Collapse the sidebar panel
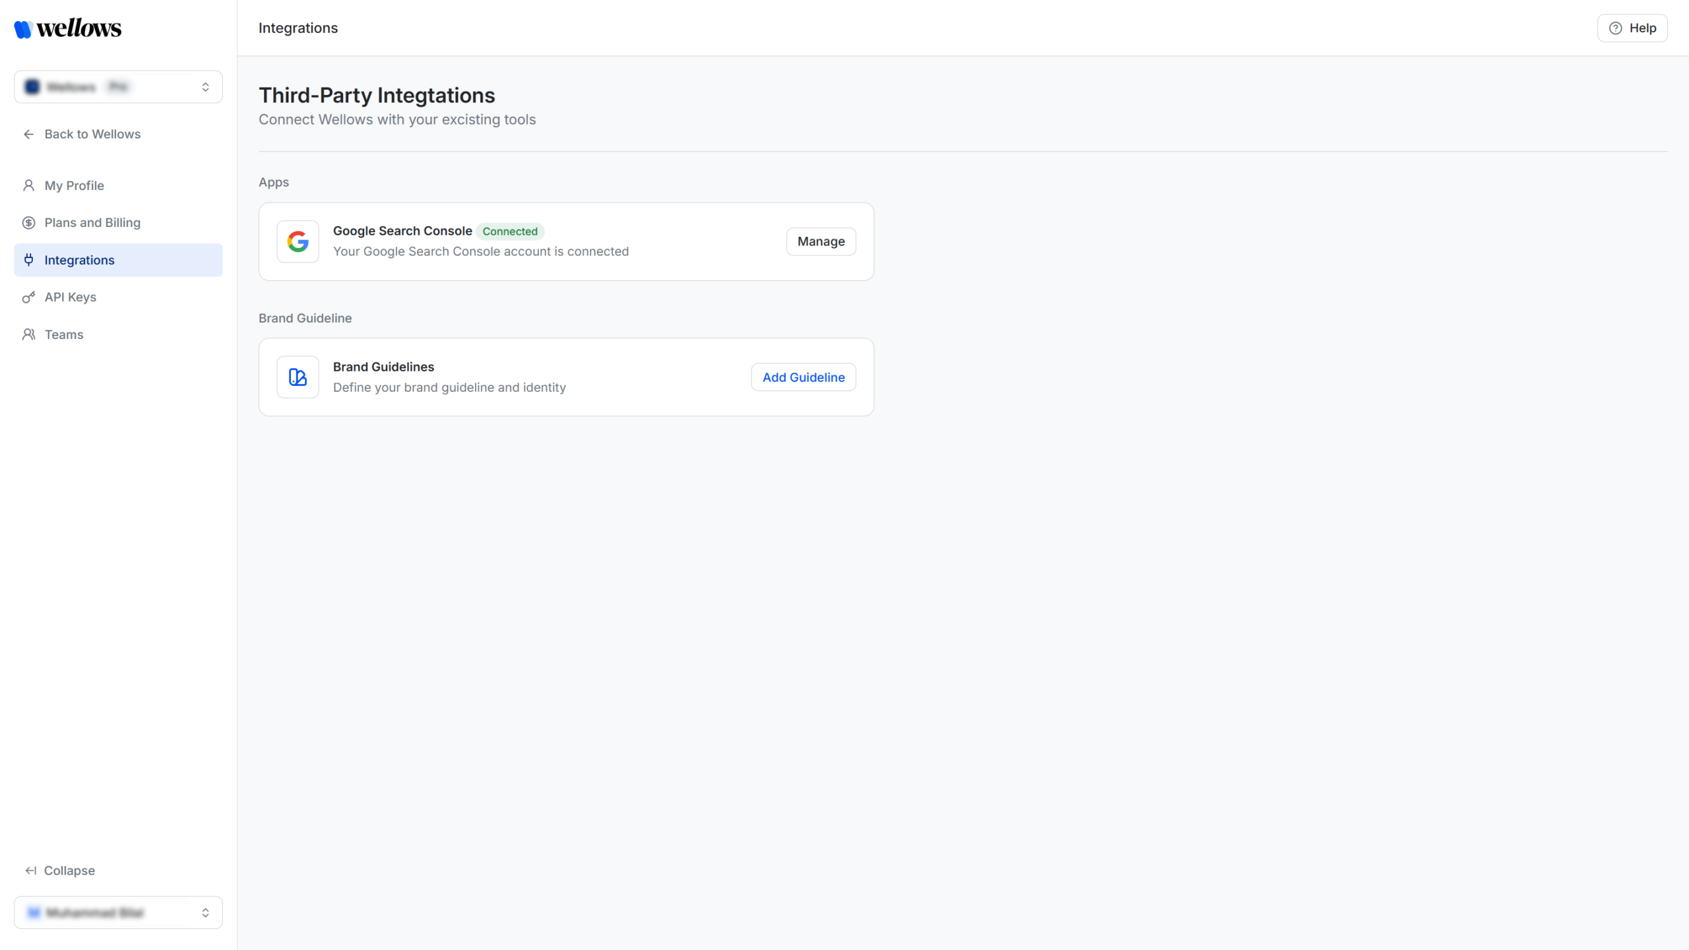The image size is (1689, 950). point(59,870)
